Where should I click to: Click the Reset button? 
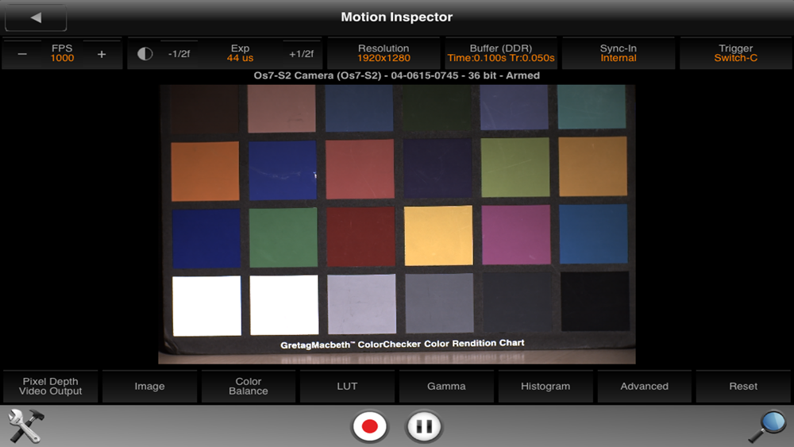coord(743,386)
